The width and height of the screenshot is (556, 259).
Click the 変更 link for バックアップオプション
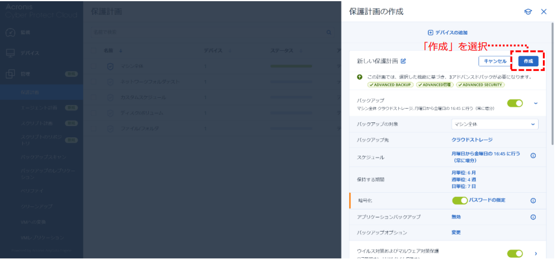[x=456, y=232]
